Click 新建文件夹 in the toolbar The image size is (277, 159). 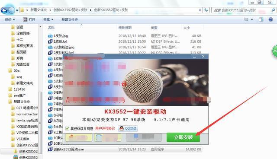coord(70,19)
